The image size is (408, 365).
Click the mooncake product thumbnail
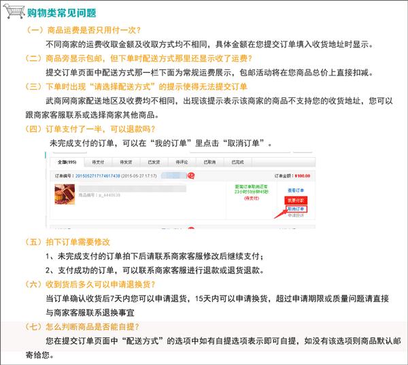[x=65, y=194]
